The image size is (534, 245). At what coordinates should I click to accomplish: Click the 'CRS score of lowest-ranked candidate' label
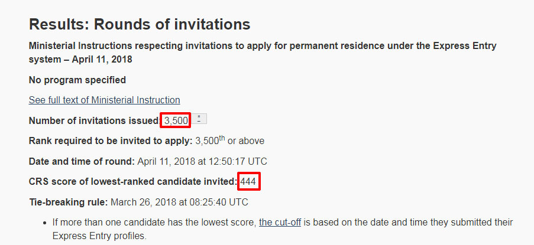(x=132, y=181)
